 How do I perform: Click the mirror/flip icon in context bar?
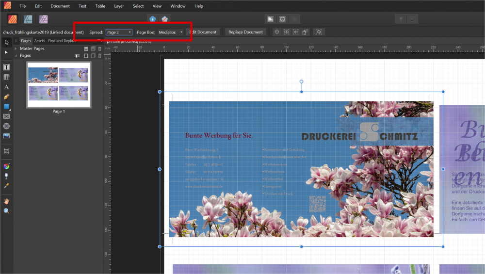(296, 32)
